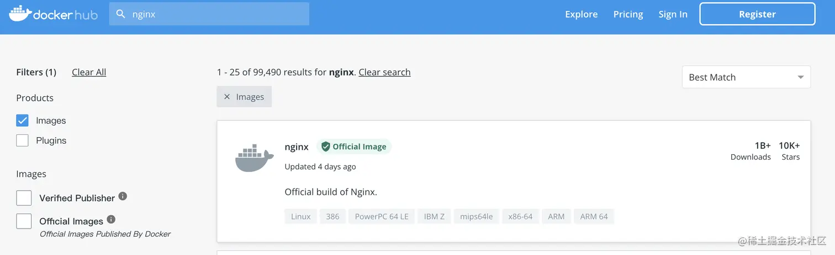Click the Clear All filters link

(89, 72)
